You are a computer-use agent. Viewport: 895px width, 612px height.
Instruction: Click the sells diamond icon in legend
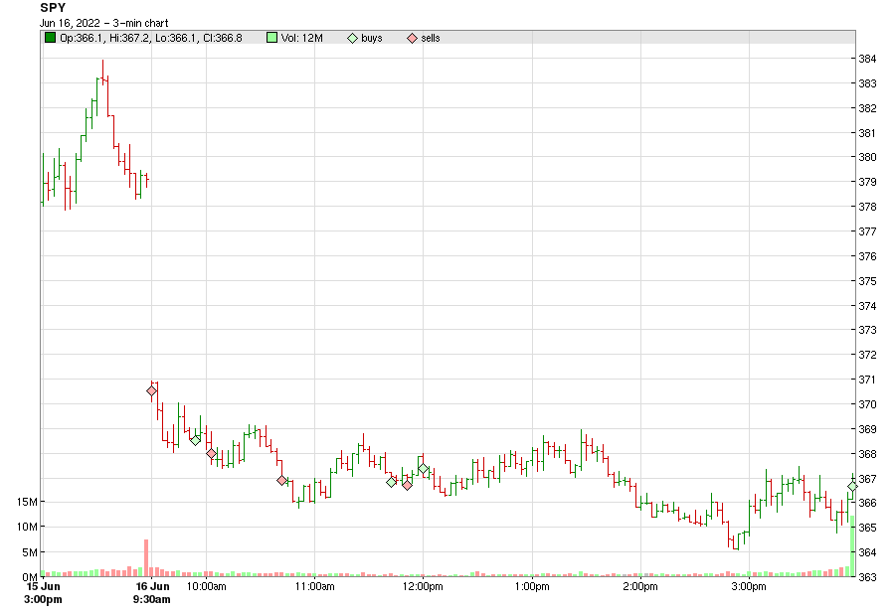[x=412, y=38]
